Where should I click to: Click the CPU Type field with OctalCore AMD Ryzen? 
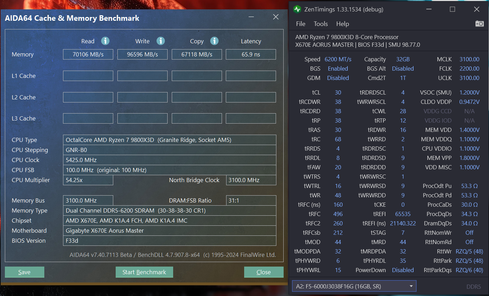[x=170, y=140]
